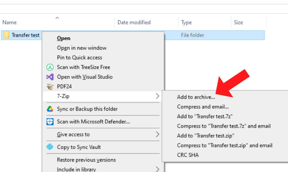
Task: Choose Add to archive... option
Action: pos(196,97)
